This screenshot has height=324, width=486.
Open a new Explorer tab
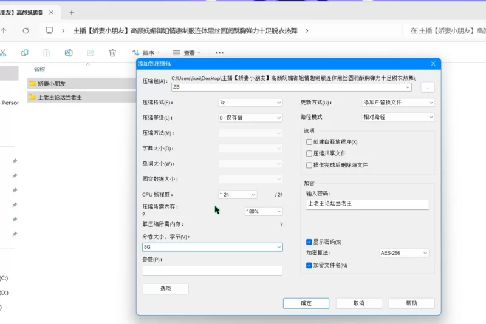(72, 13)
